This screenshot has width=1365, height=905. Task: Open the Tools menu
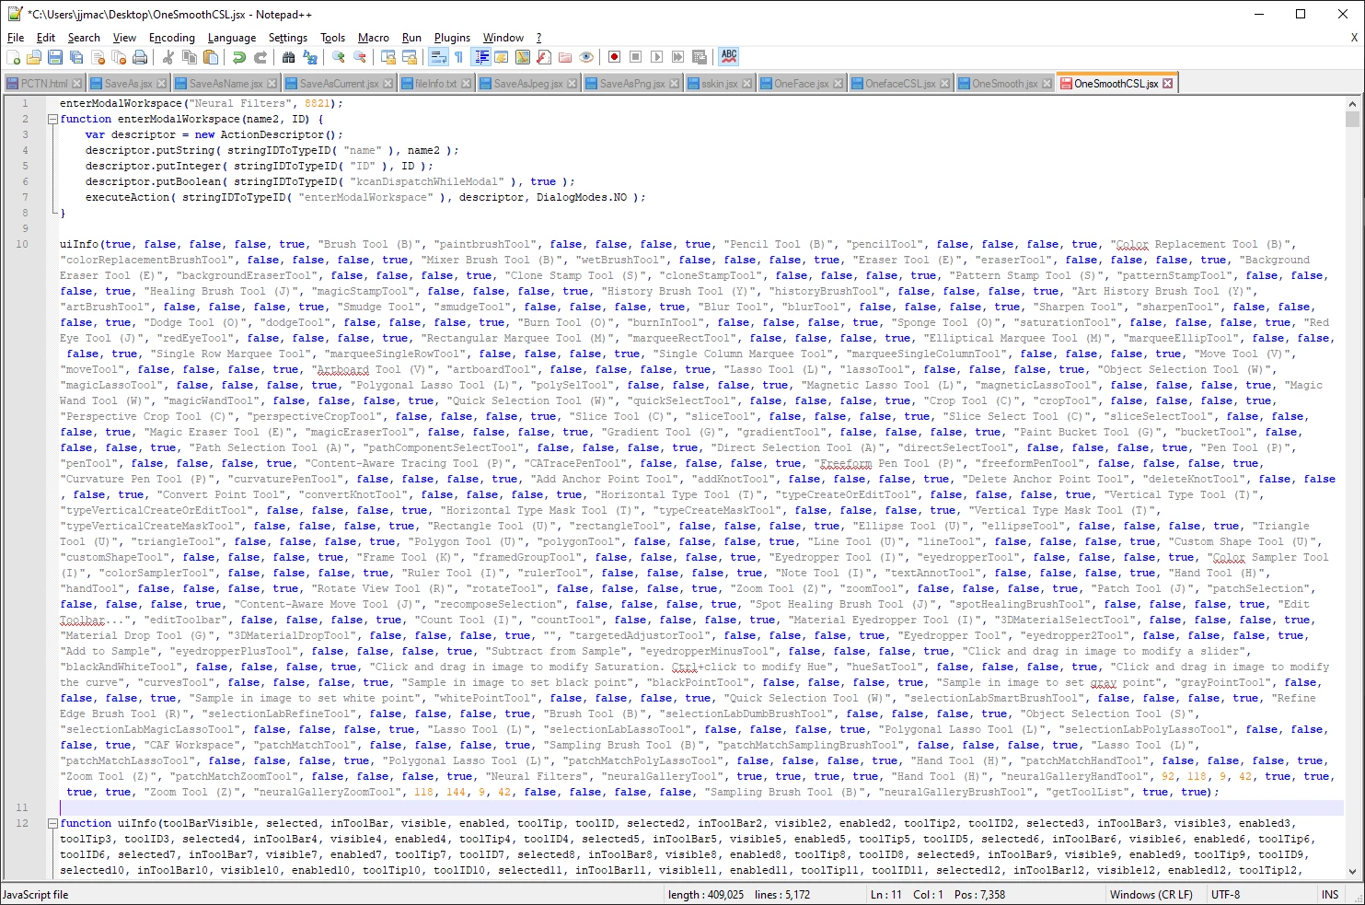[x=333, y=38]
